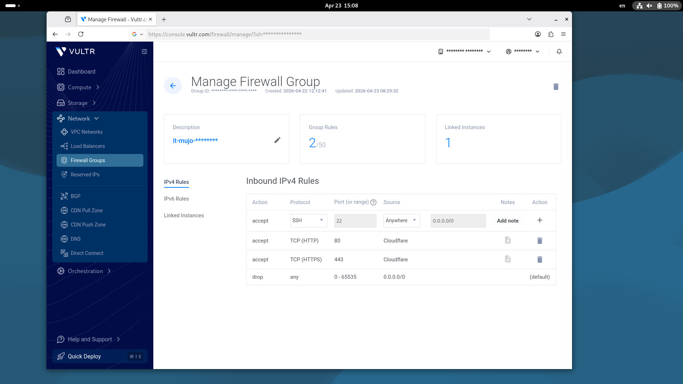The image size is (683, 384).
Task: Add the SSH rule with plus icon
Action: pyautogui.click(x=540, y=220)
